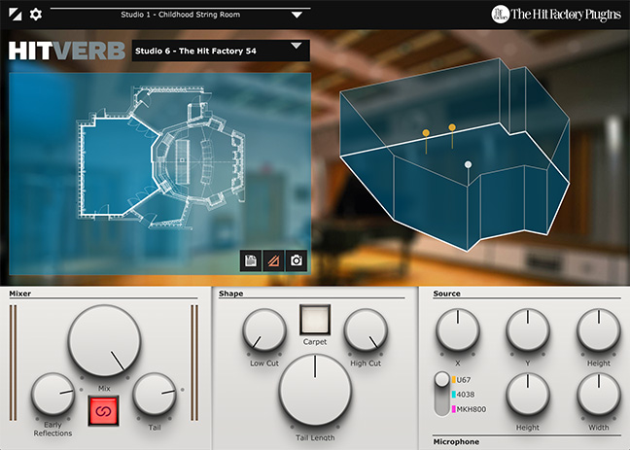
Task: Adjust the Low Cut knob
Action: (x=264, y=330)
